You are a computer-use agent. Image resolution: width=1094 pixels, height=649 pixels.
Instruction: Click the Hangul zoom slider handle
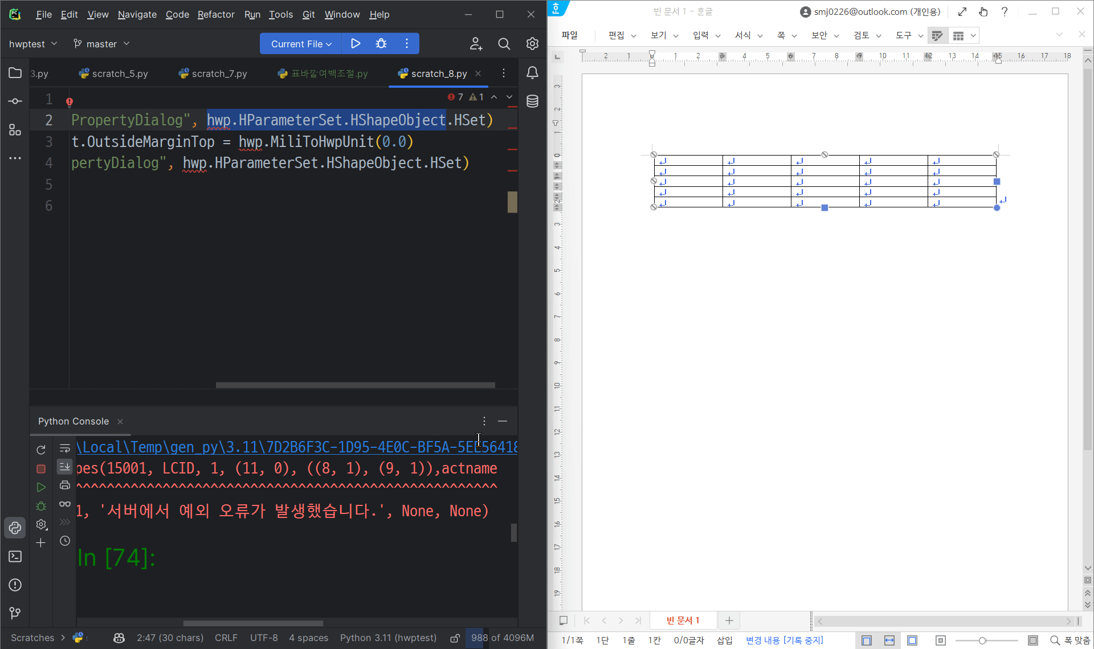click(982, 641)
